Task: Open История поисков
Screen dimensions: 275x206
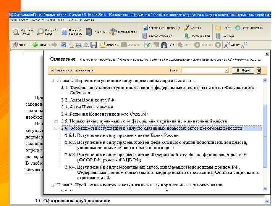Action: pyautogui.click(x=249, y=28)
